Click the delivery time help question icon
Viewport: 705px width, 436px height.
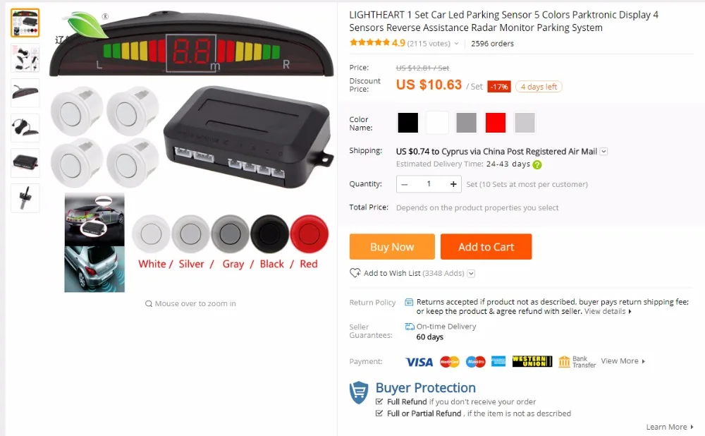coord(537,164)
